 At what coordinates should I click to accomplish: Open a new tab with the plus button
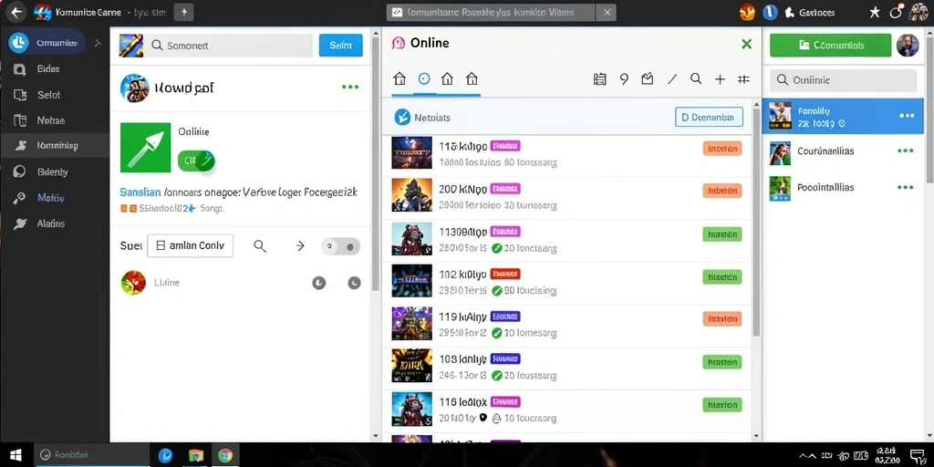click(x=183, y=12)
